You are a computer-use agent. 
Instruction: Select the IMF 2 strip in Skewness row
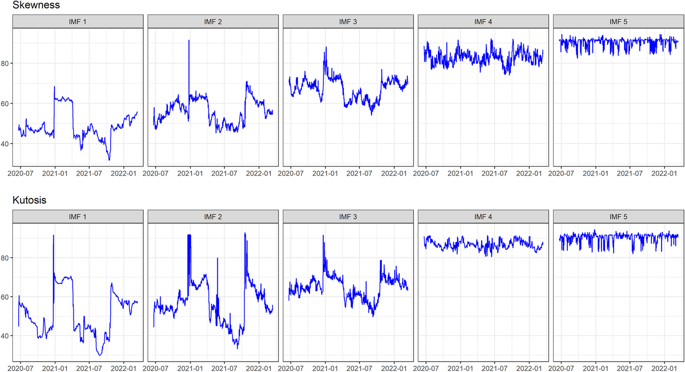[x=213, y=22]
